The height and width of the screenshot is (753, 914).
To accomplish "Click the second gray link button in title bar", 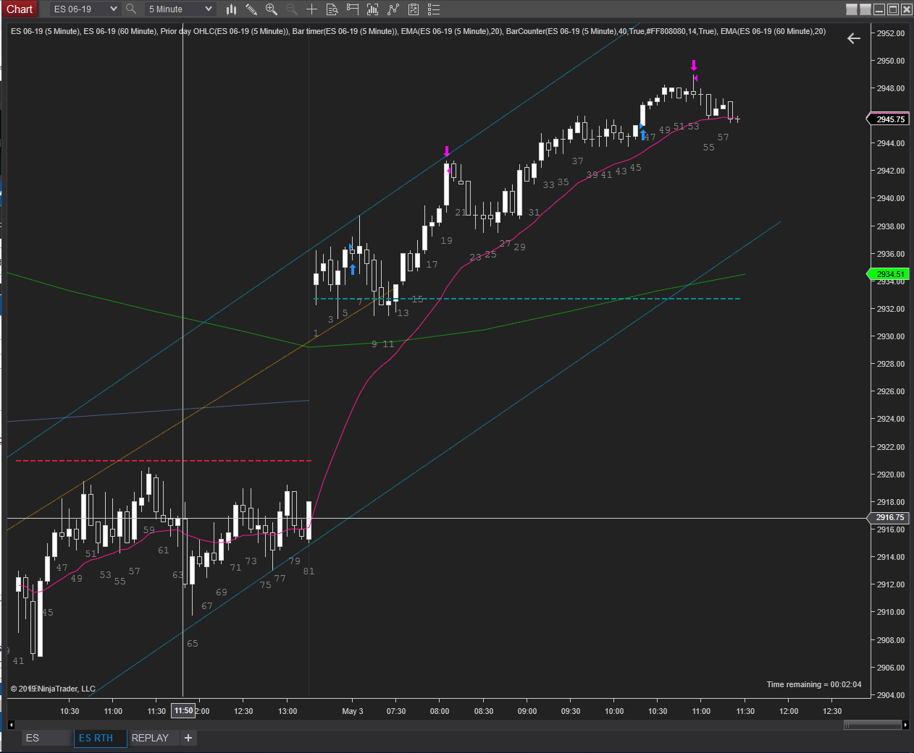I will 865,9.
